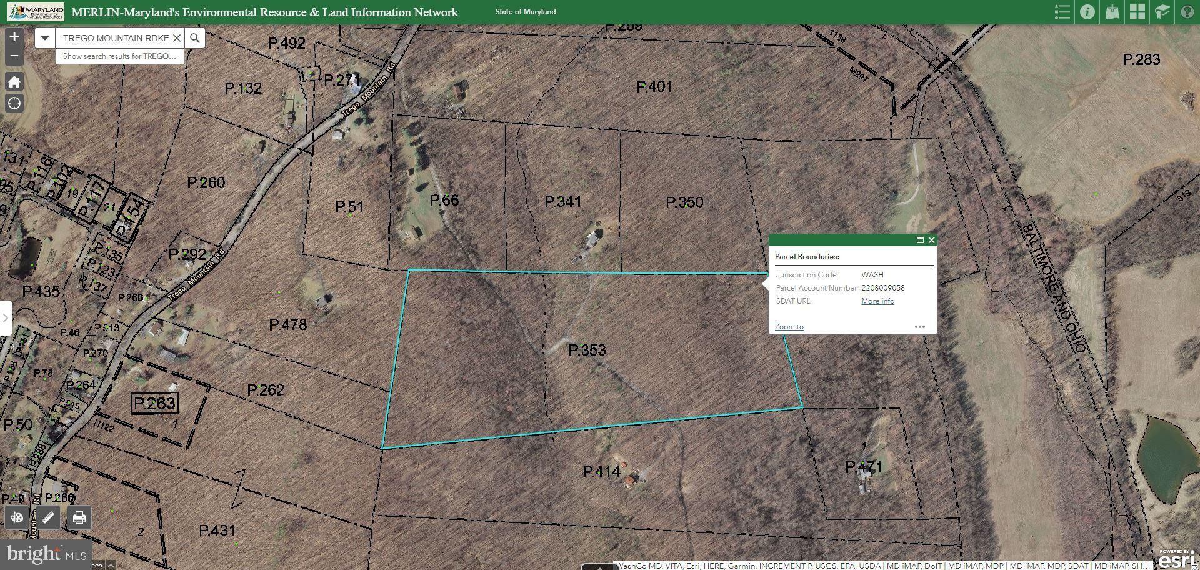Dock the Parcel Boundaries popup window

(x=920, y=240)
